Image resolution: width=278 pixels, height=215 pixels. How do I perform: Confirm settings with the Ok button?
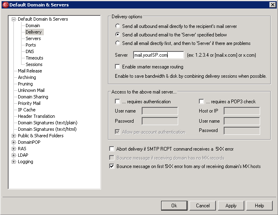pyautogui.click(x=174, y=206)
